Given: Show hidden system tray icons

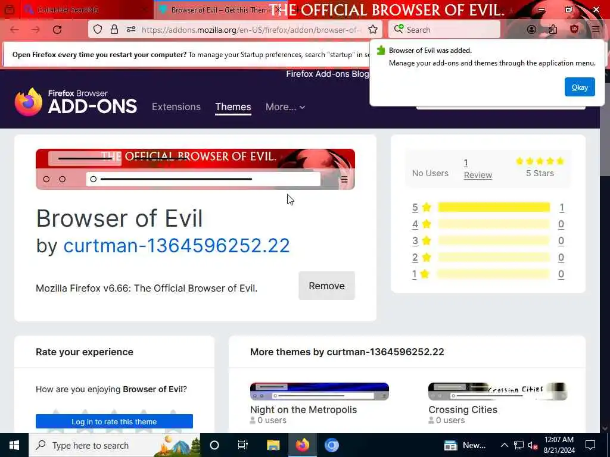Looking at the screenshot, I should pos(504,445).
